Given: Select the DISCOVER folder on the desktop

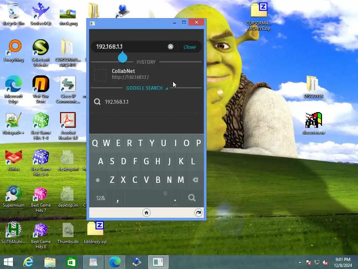Looking at the screenshot, I should pyautogui.click(x=314, y=87).
